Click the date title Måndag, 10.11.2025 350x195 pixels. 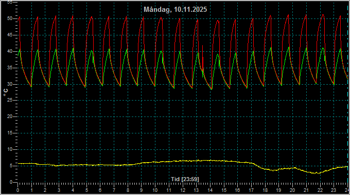(x=175, y=10)
